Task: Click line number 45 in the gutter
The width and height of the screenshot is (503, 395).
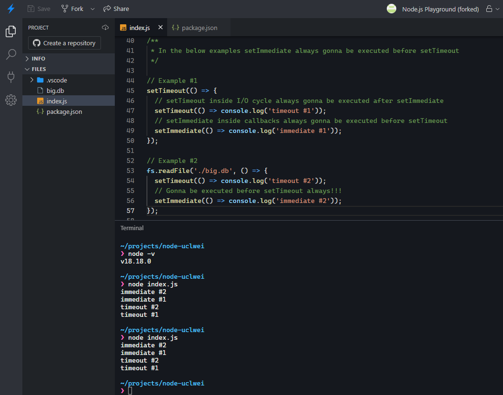Action: 130,91
